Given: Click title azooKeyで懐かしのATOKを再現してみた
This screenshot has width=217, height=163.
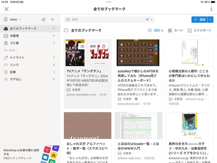Looking at the screenshot, I should coord(138,76).
